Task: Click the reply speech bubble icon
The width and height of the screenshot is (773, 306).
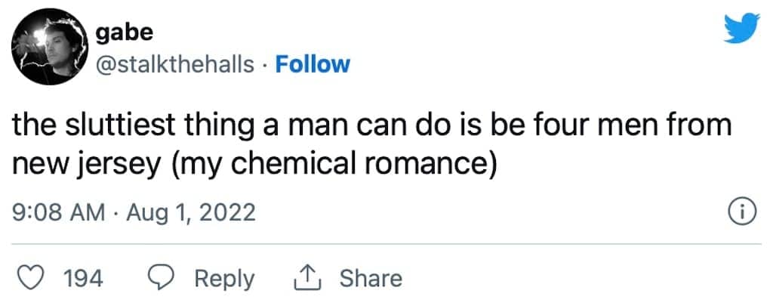Action: click(161, 278)
